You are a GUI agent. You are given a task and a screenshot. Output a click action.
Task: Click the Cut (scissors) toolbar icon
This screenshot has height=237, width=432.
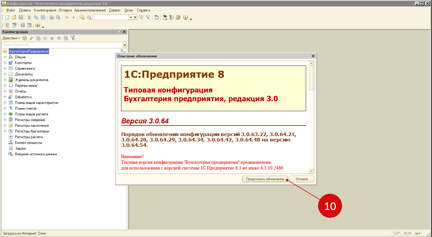pyautogui.click(x=29, y=17)
